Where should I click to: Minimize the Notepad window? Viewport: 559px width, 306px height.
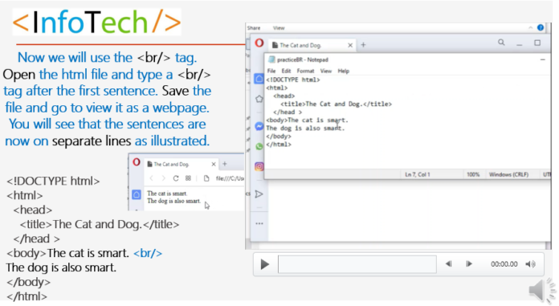click(x=543, y=59)
